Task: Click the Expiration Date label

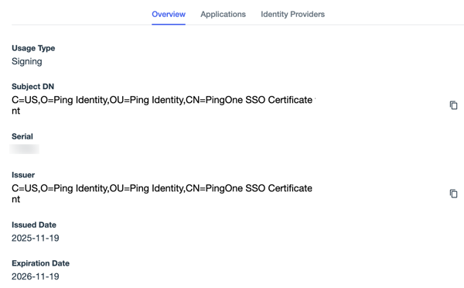Action: 40,263
